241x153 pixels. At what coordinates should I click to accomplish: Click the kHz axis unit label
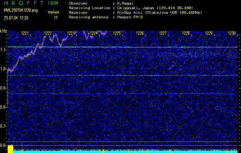3,31
